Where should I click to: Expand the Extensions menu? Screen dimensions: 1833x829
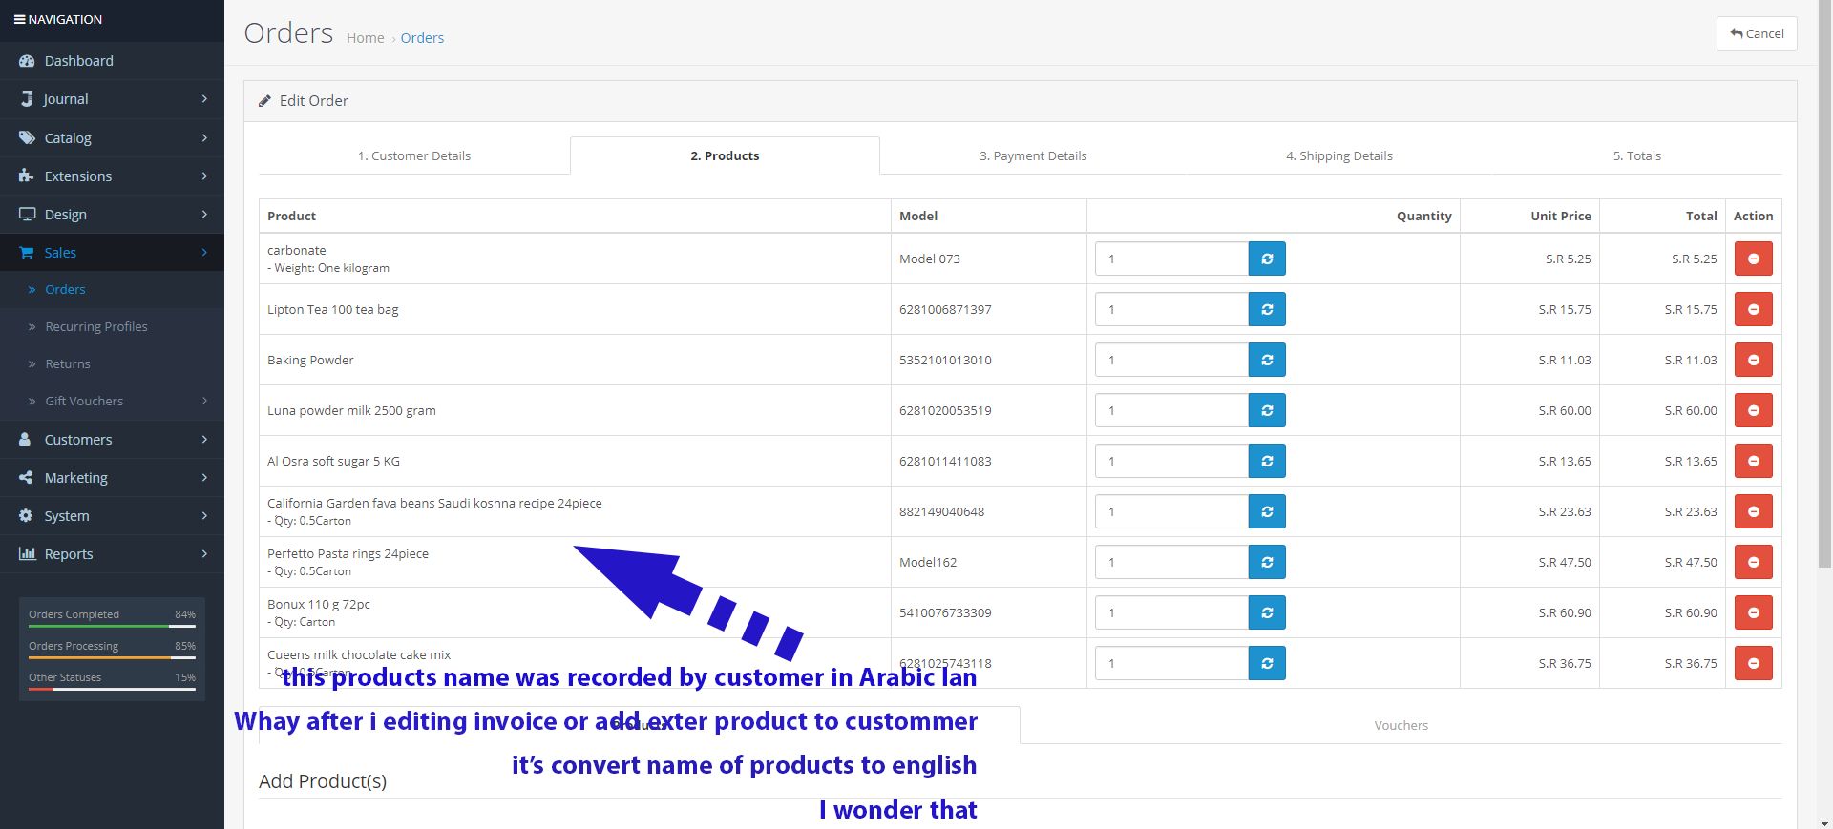112,176
